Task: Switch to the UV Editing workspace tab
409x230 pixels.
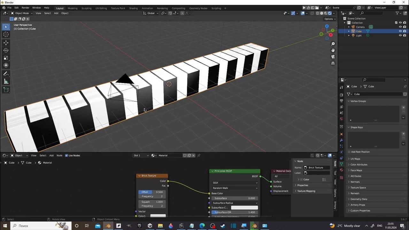Action: click(101, 8)
